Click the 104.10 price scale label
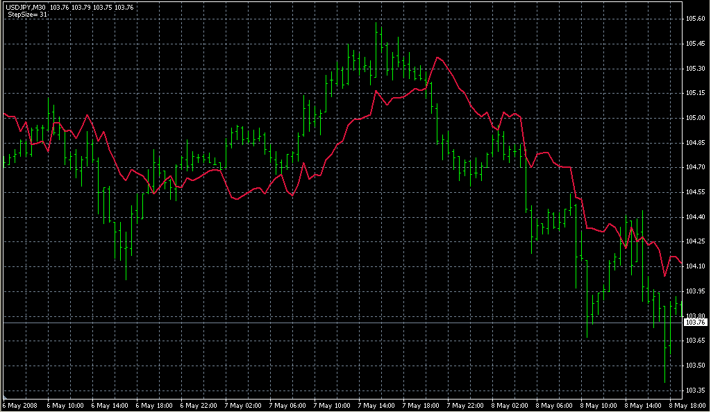The height and width of the screenshot is (412, 711). 696,266
